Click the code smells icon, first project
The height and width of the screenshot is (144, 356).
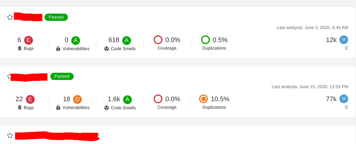(107, 49)
